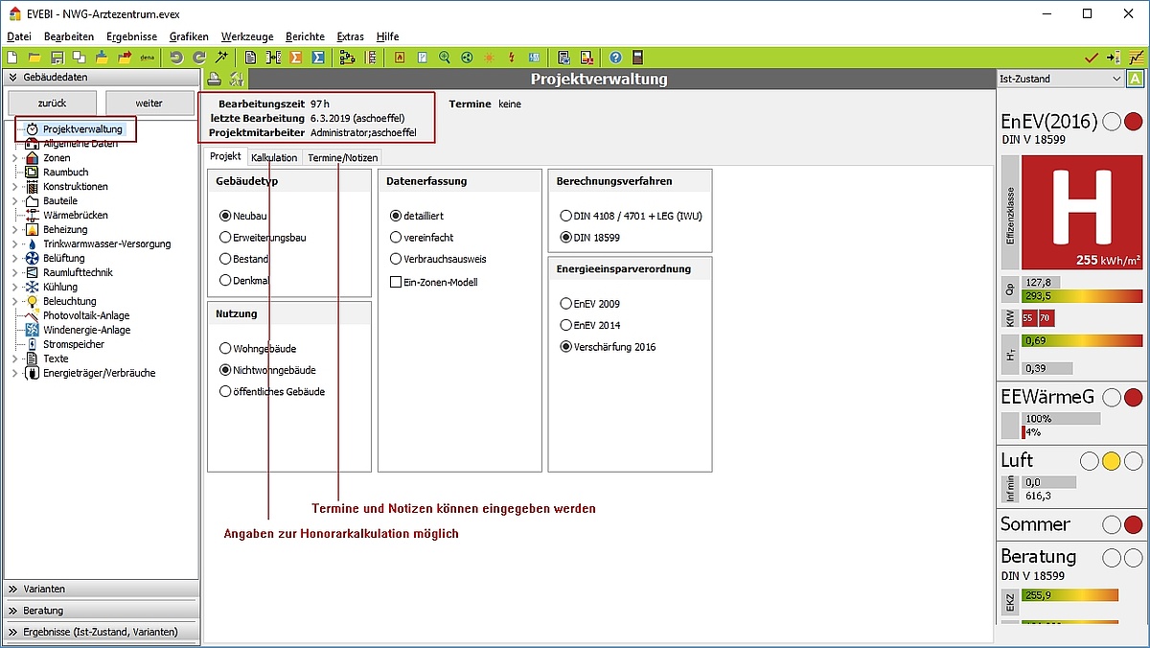This screenshot has width=1150, height=648.
Task: Click the hierarchy tree toolbar icon
Action: pos(346,58)
